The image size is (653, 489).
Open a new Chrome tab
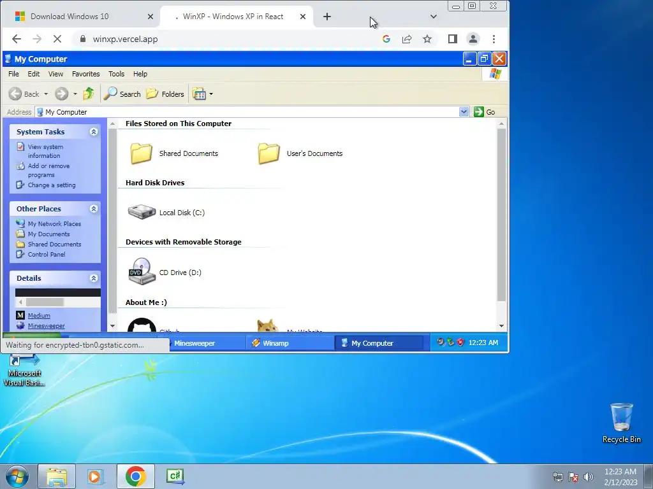click(x=327, y=17)
